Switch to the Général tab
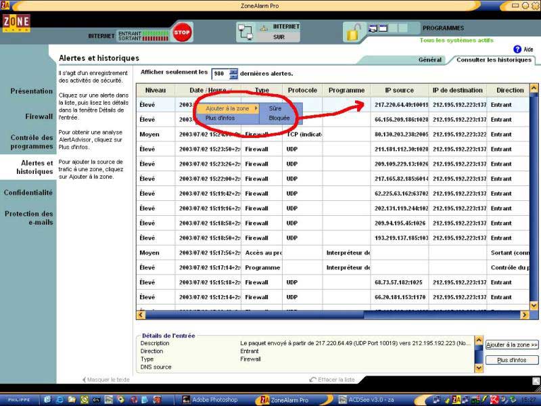Image resolution: width=541 pixels, height=406 pixels. (429, 60)
